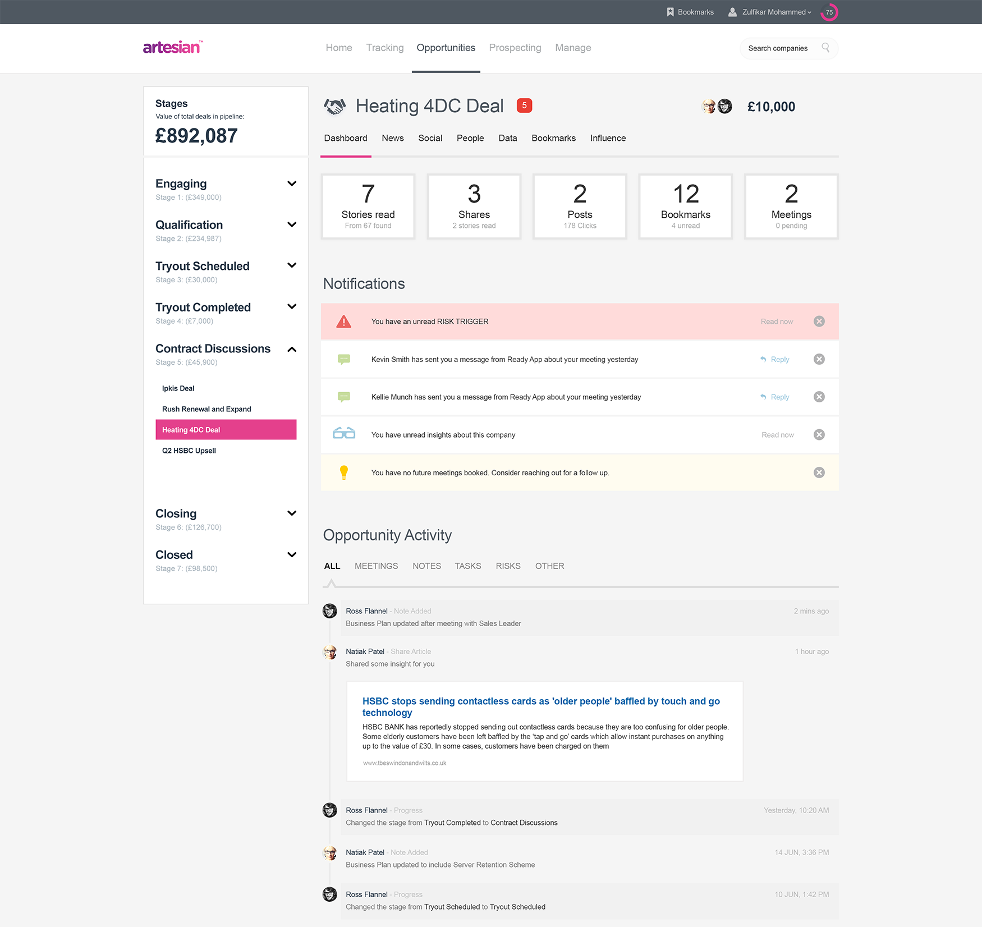Expand the Closing stage

coord(292,513)
